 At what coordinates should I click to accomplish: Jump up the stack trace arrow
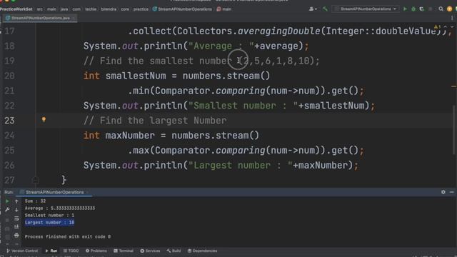(x=16, y=201)
